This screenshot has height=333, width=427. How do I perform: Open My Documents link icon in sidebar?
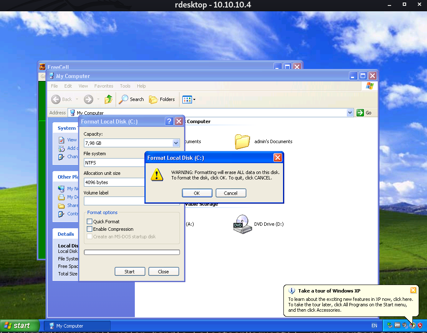pyautogui.click(x=61, y=197)
